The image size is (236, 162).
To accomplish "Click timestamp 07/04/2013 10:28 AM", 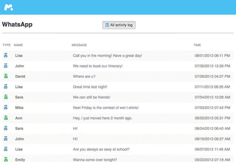I will (x=212, y=97).
